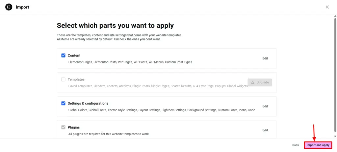The width and height of the screenshot is (337, 152).
Task: Click the Settings & configurations label
Action: click(88, 103)
